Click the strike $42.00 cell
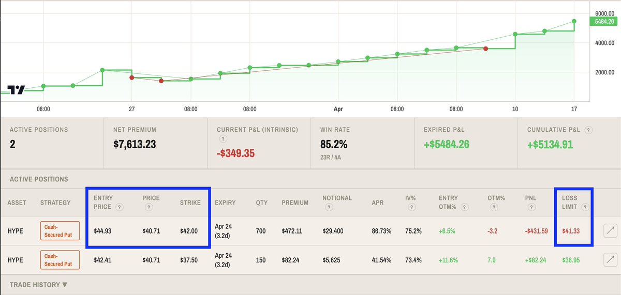The image size is (621, 295). [189, 231]
